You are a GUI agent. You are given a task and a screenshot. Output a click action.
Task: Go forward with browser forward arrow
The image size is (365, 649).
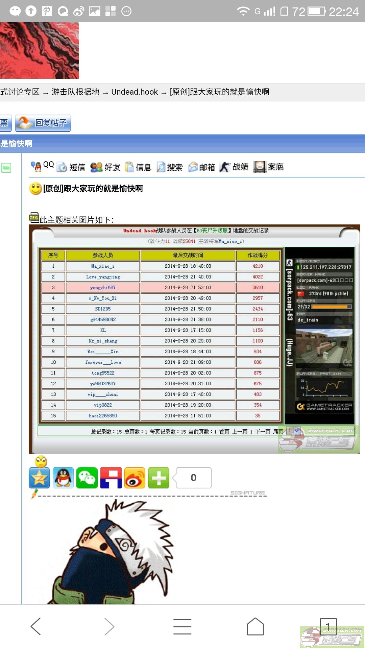click(109, 626)
